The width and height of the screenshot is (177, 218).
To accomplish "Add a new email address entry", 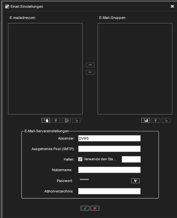I will pyautogui.click(x=46, y=120).
